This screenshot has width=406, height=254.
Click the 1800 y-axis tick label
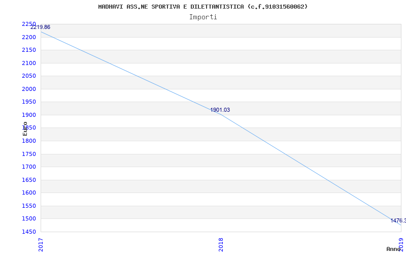29,141
